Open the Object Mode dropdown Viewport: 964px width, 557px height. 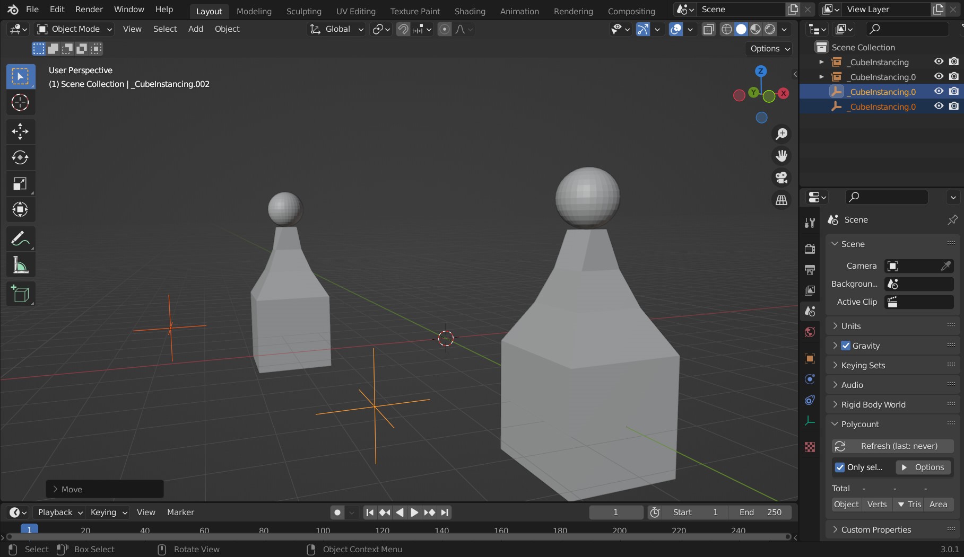[x=73, y=29]
